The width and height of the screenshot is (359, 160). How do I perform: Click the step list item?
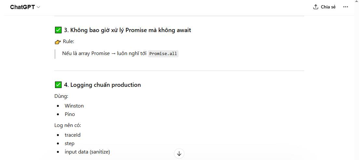pyautogui.click(x=70, y=143)
